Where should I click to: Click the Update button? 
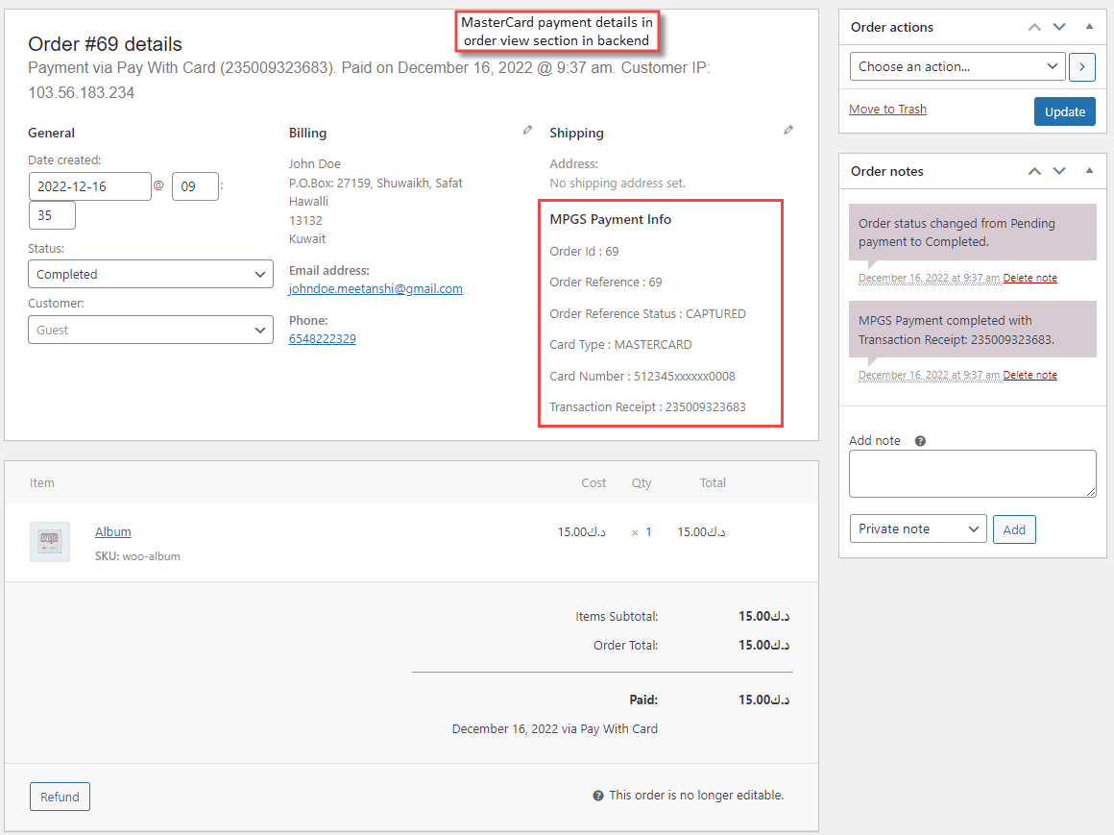[1064, 111]
